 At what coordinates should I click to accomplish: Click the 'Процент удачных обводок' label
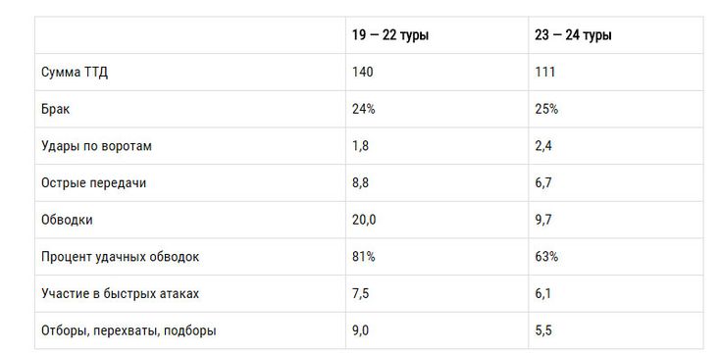[x=121, y=257]
